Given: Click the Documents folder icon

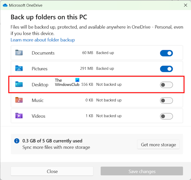Looking at the screenshot, I should (19, 53).
